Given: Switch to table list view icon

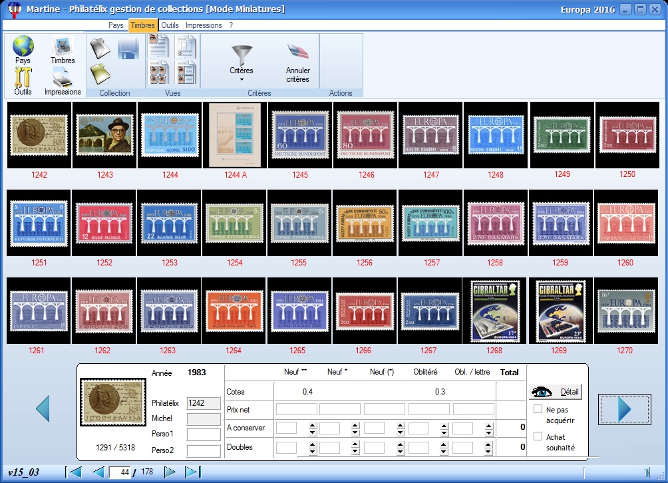Looking at the screenshot, I should tap(186, 47).
